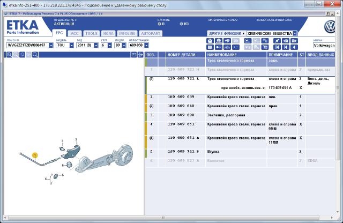343x223 pixels.
Task: Select the 'ИЗ' availability radio button
Action: pos(181,24)
